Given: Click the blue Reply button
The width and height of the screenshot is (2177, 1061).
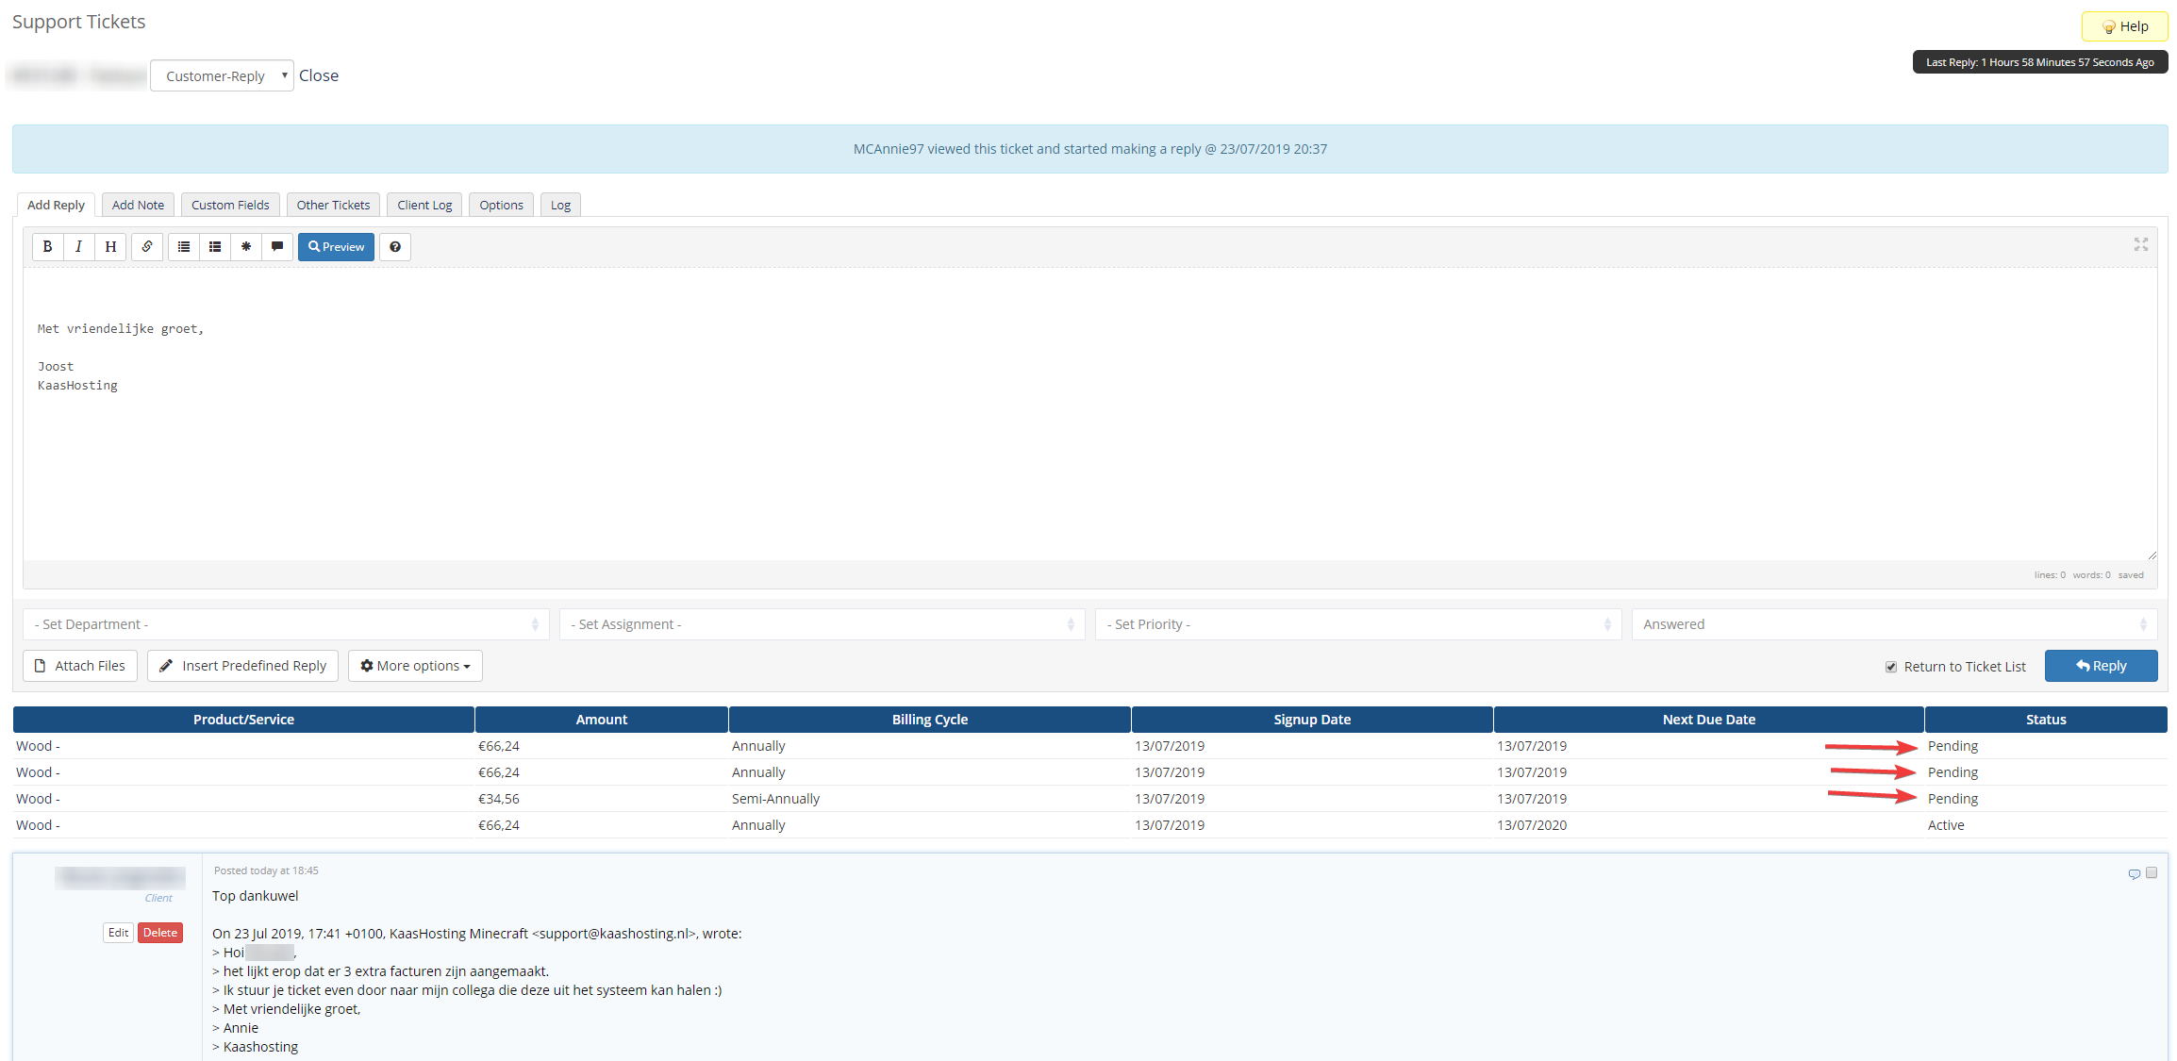Looking at the screenshot, I should (2101, 666).
